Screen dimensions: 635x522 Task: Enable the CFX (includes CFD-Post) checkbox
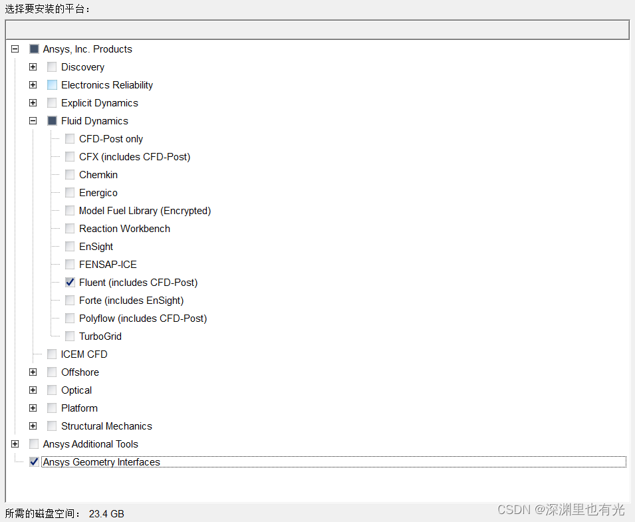tap(70, 157)
